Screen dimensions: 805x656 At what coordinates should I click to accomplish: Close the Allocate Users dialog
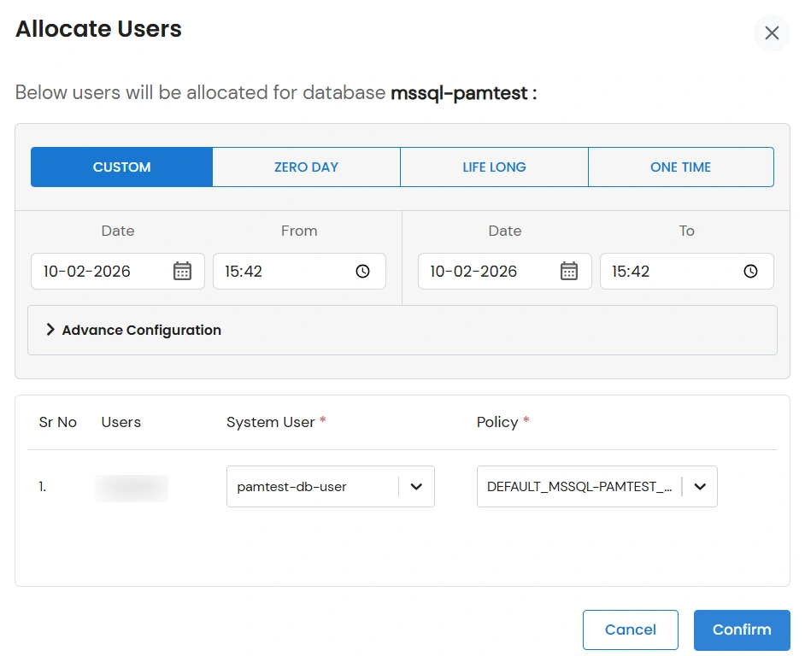(772, 32)
